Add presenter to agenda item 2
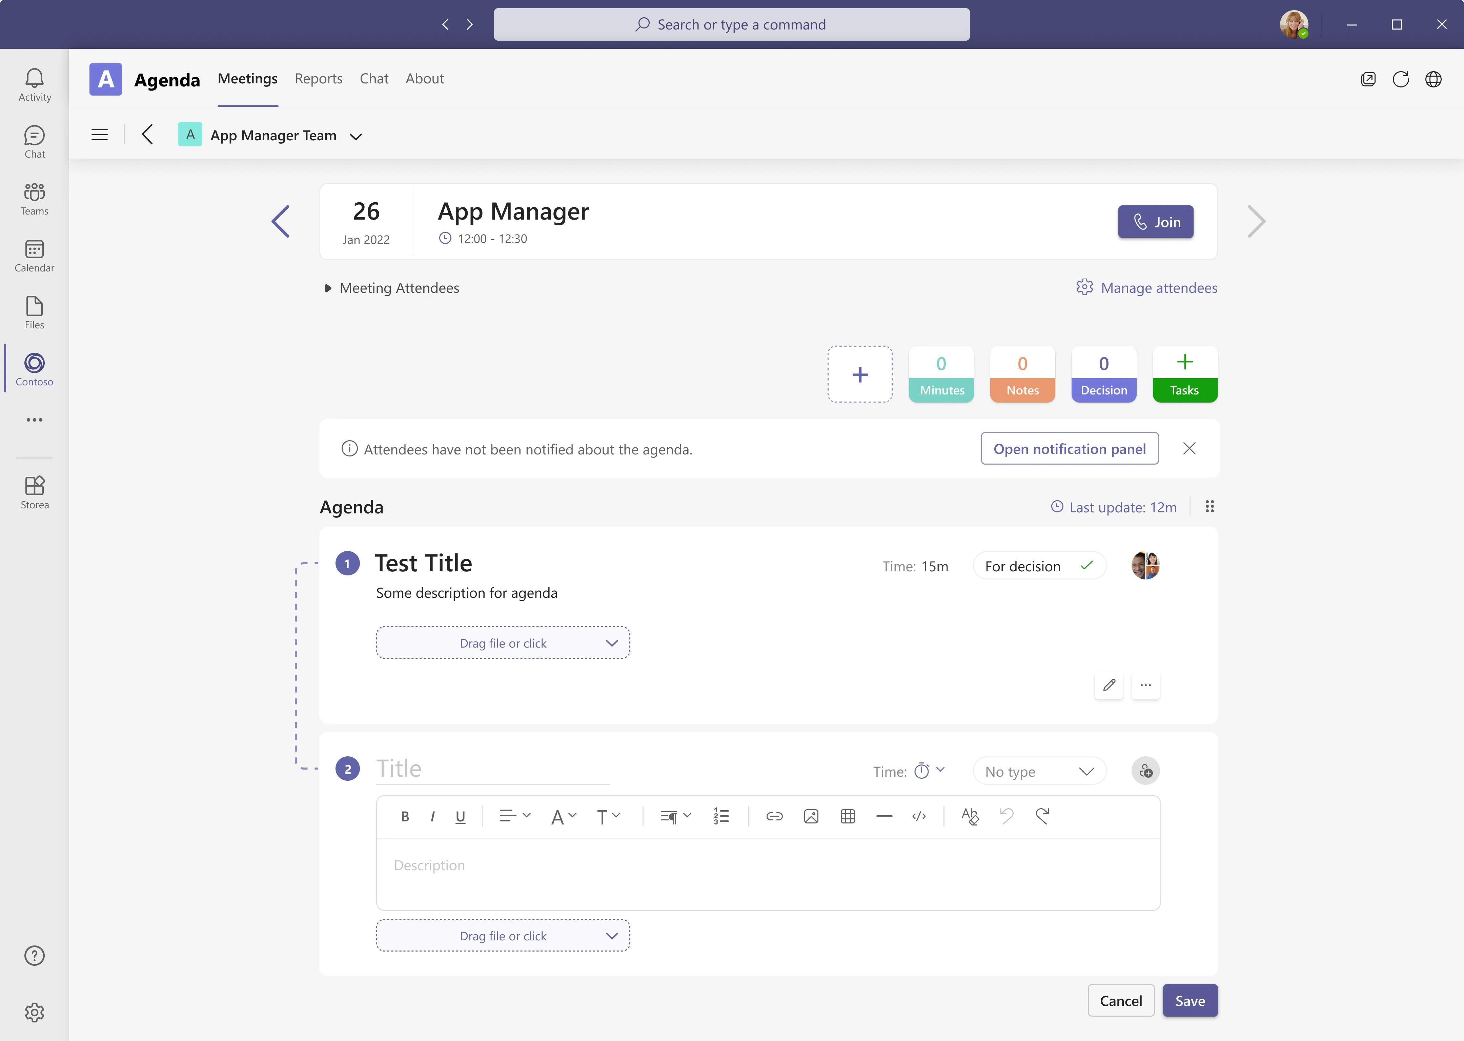 [x=1145, y=771]
